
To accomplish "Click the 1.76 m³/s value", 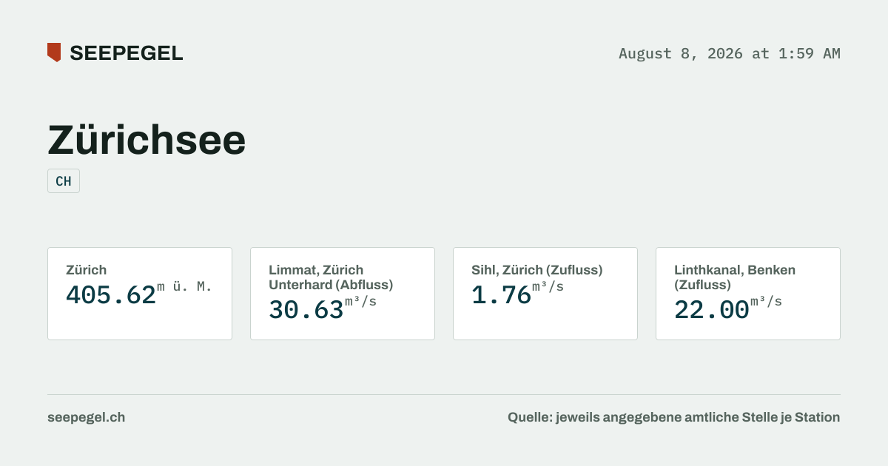I will tap(517, 294).
